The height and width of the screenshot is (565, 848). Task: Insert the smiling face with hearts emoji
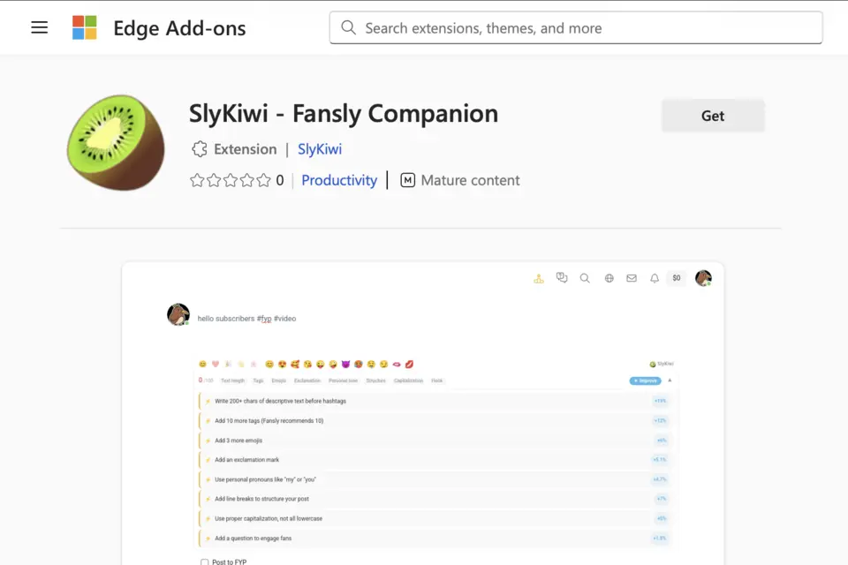(295, 364)
